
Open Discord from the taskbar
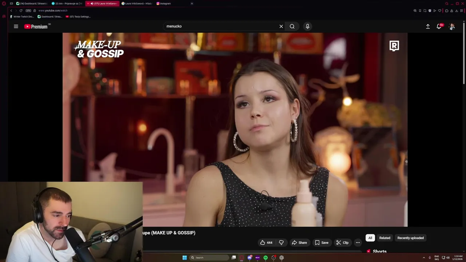(x=250, y=258)
